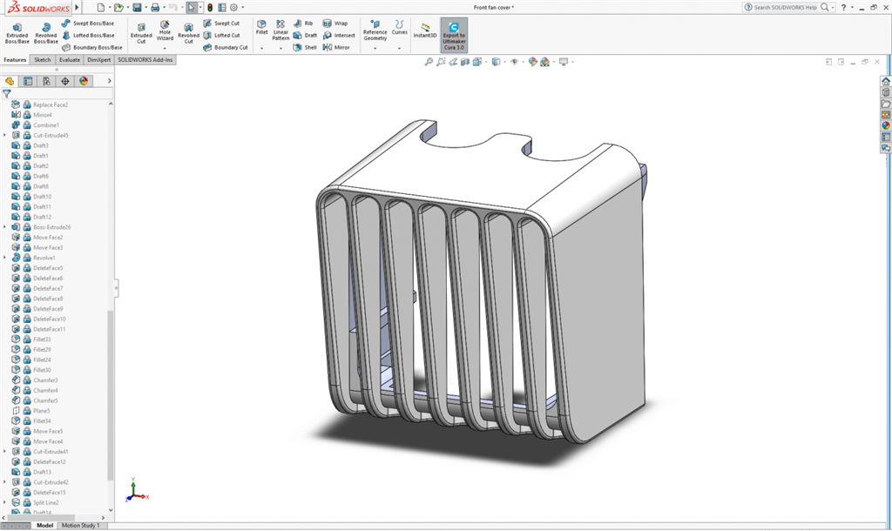Choose the Fillet feature tool
Screen dimensions: 892x531
click(x=261, y=29)
